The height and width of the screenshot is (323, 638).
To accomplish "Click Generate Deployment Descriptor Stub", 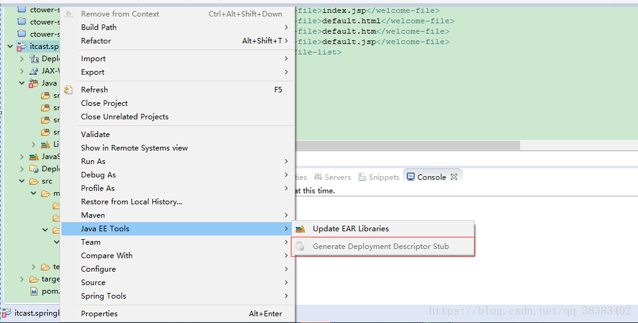I will pyautogui.click(x=380, y=247).
